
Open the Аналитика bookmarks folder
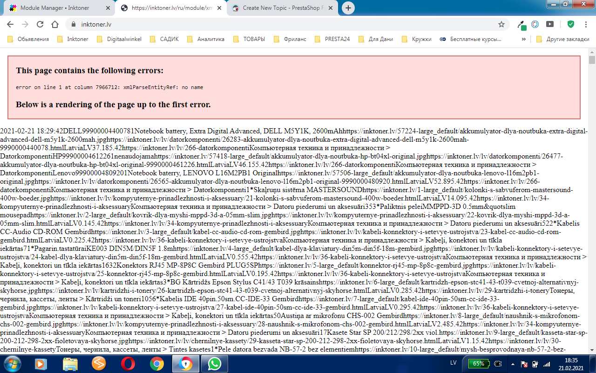pyautogui.click(x=206, y=39)
